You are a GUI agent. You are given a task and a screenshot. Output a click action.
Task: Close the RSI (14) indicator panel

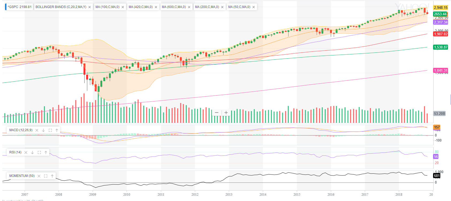coord(26,153)
